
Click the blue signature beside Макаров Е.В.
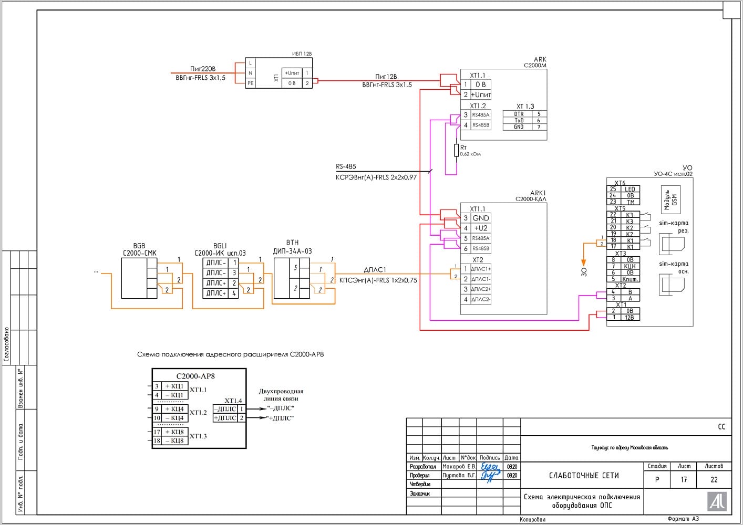[490, 466]
